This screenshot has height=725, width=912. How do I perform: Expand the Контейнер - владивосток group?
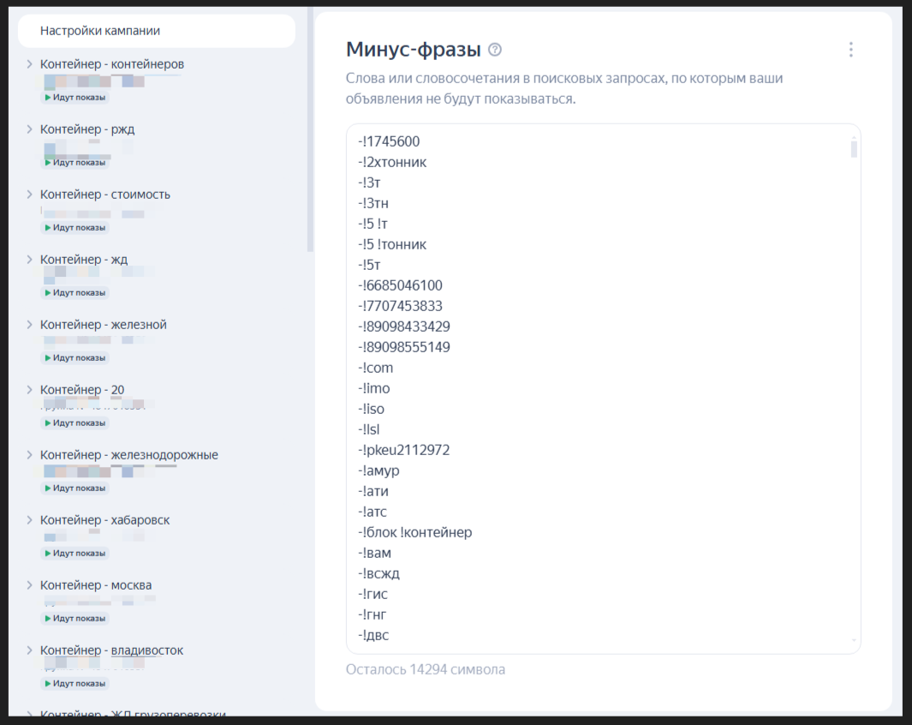pyautogui.click(x=29, y=650)
